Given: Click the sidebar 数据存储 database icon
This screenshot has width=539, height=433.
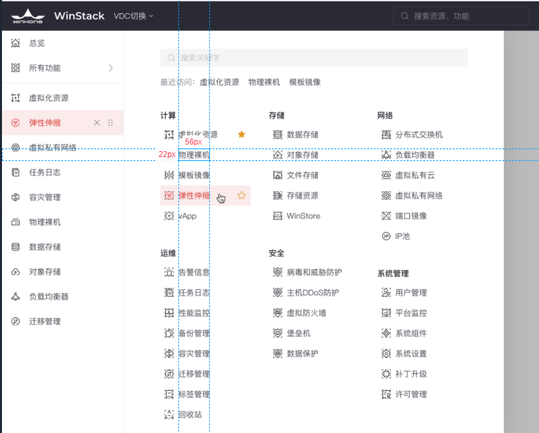Looking at the screenshot, I should click(16, 247).
